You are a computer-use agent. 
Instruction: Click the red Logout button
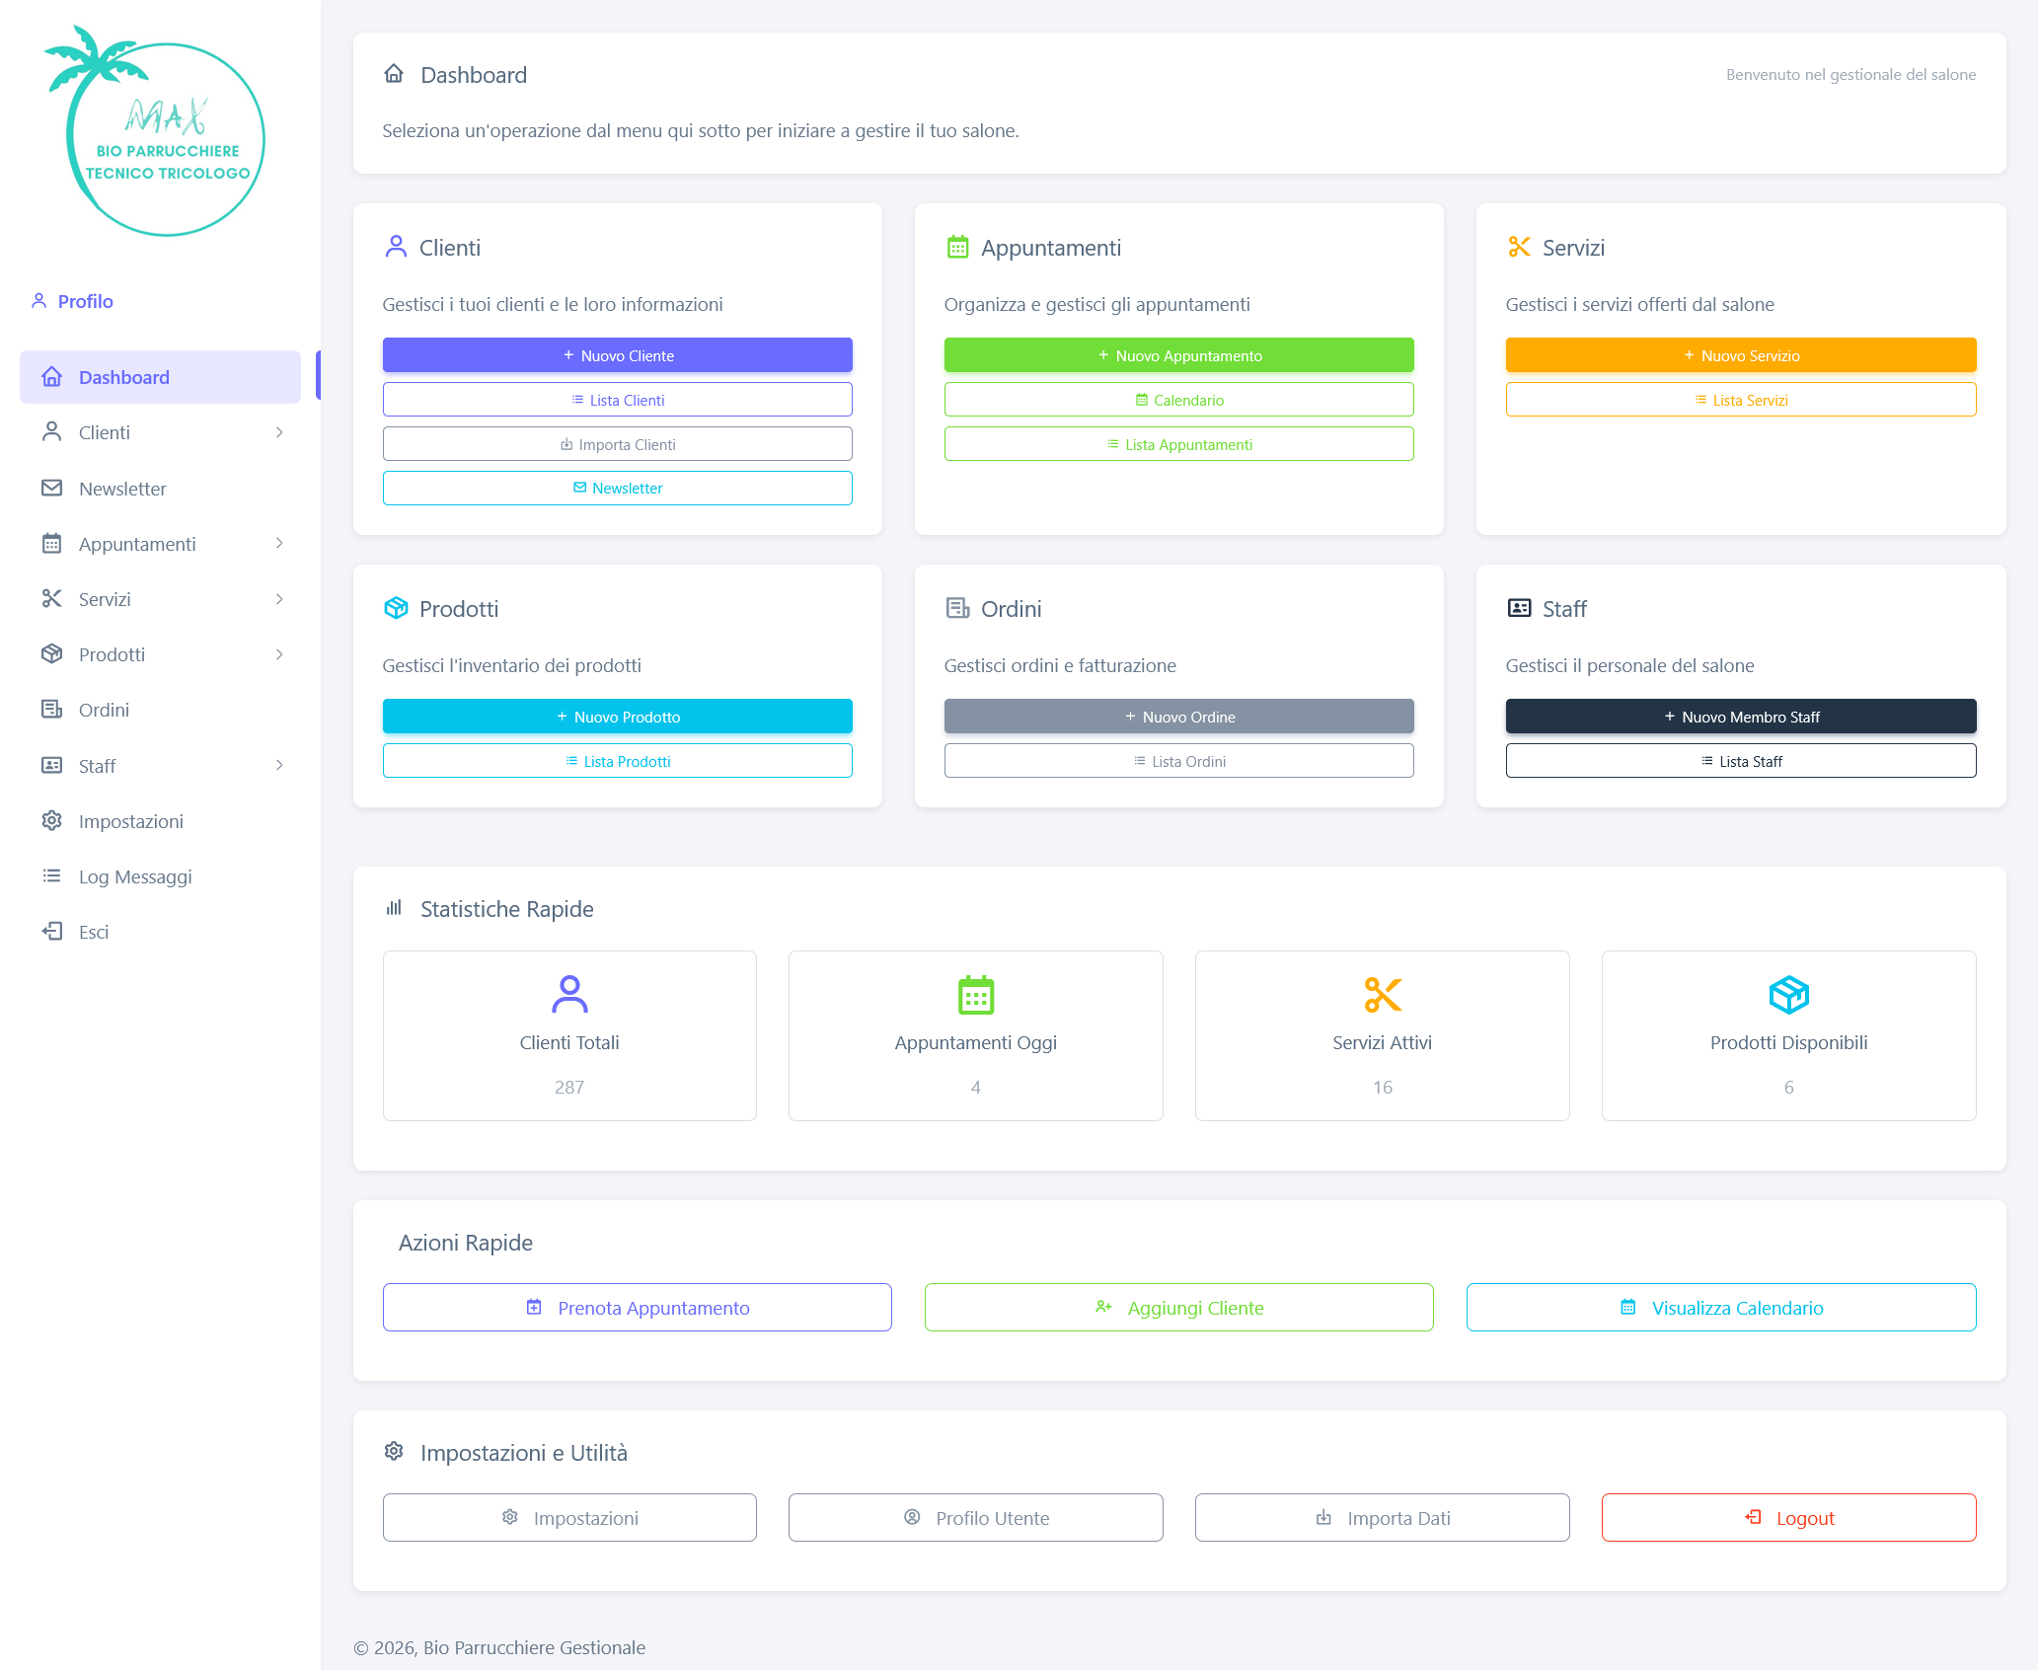[1788, 1517]
